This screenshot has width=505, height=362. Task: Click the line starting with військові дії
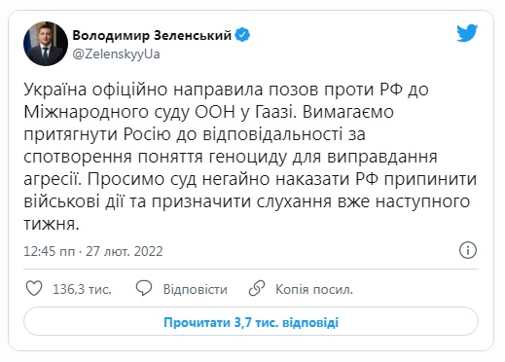point(247,201)
